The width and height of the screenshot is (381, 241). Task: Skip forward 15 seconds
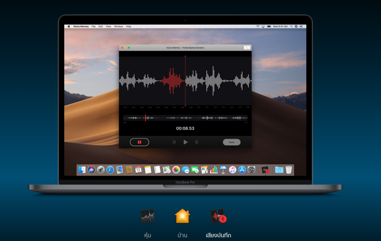[197, 142]
